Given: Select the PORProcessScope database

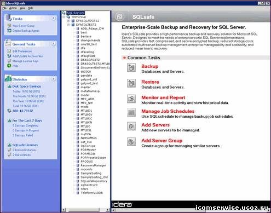Looking at the screenshot, I should [93, 158].
